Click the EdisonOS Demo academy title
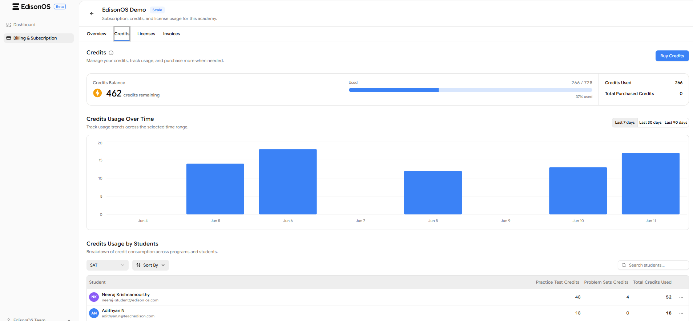 [124, 10]
